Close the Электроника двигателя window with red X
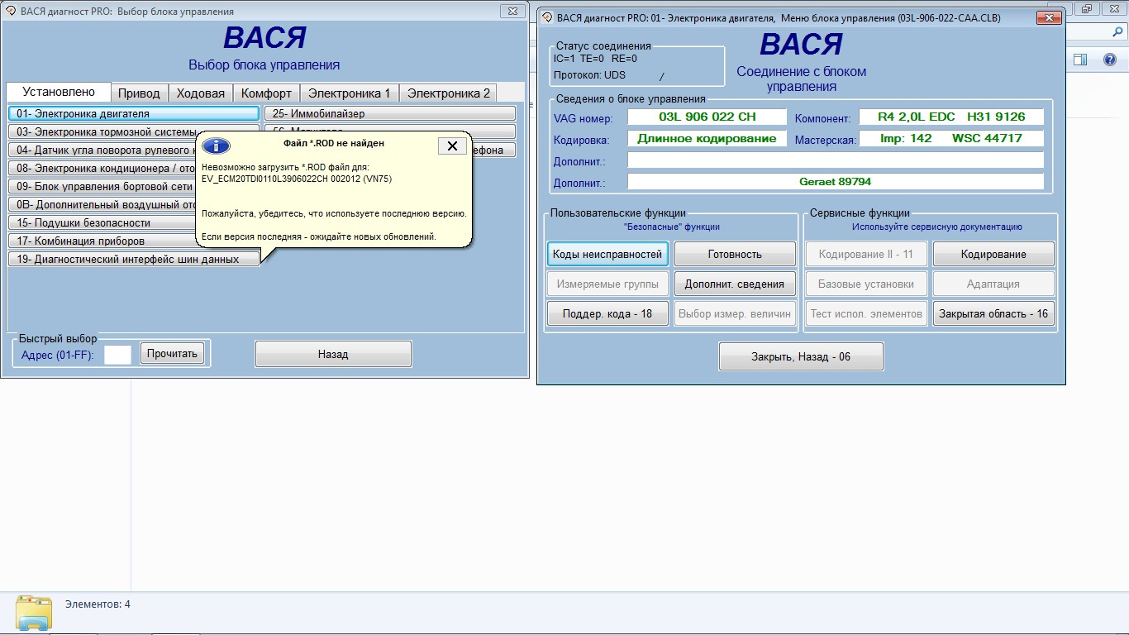1129x635 pixels. coord(1049,17)
